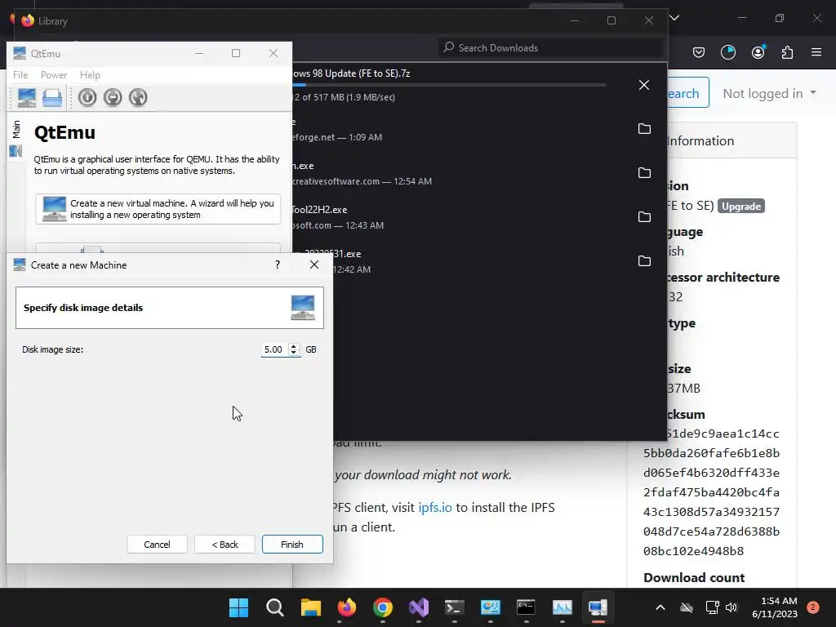Increase disk image size with the up arrow

pyautogui.click(x=293, y=346)
